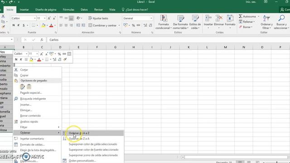Screen dimensions: 290x163
Task: Center text horizontally in ribbon
Action: [x=66, y=25]
